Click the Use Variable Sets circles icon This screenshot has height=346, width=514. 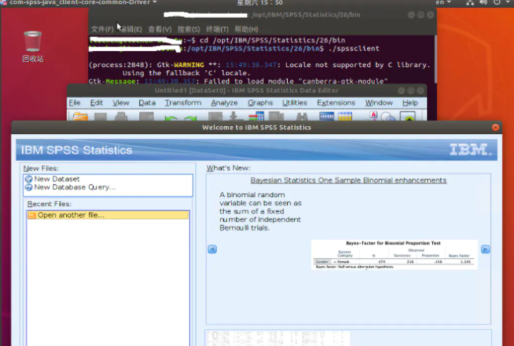[x=388, y=117]
